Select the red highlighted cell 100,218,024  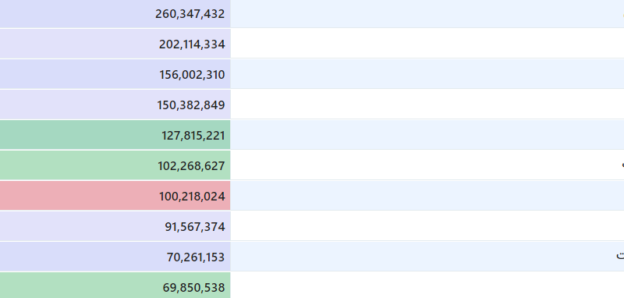115,196
